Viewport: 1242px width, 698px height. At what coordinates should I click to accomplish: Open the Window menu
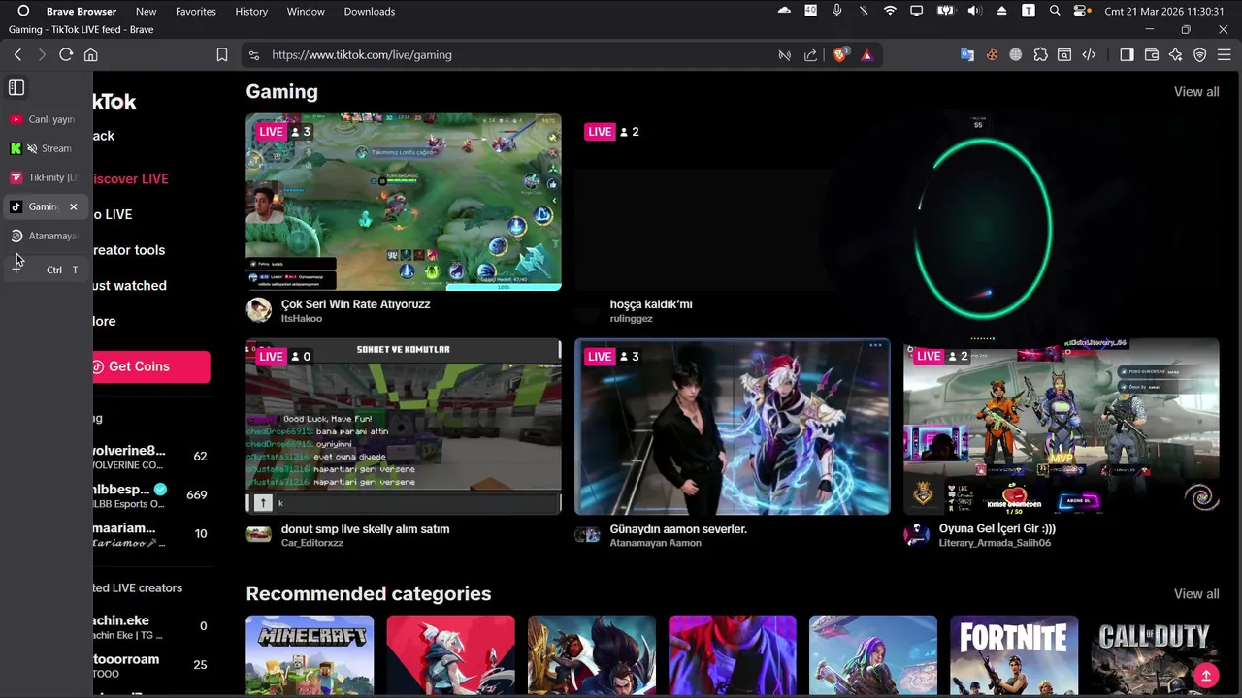click(306, 11)
